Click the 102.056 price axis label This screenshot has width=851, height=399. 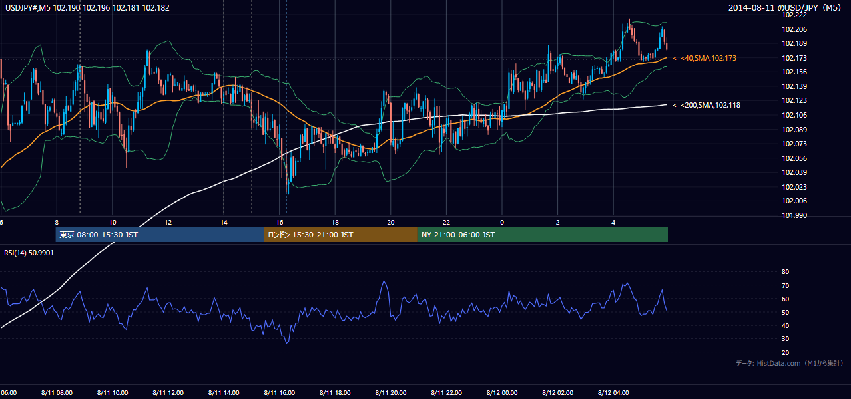click(796, 158)
